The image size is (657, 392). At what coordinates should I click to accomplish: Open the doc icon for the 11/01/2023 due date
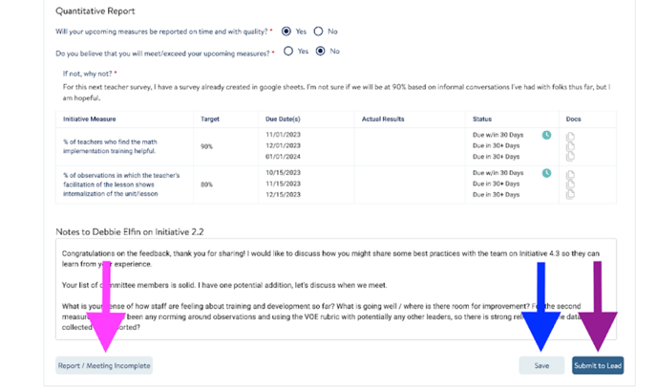click(x=570, y=137)
